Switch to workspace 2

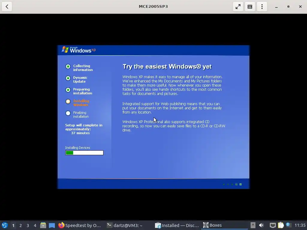(21, 226)
